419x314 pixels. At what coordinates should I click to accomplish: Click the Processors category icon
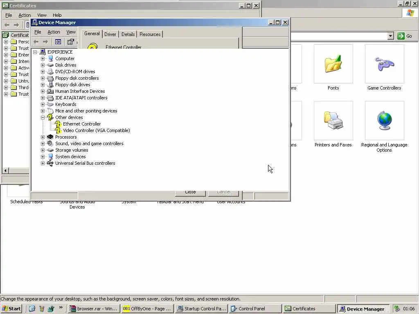[50, 137]
